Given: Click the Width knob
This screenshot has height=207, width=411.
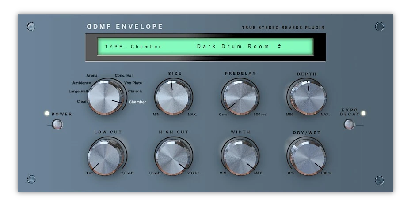Looking at the screenshot, I should point(240,156).
